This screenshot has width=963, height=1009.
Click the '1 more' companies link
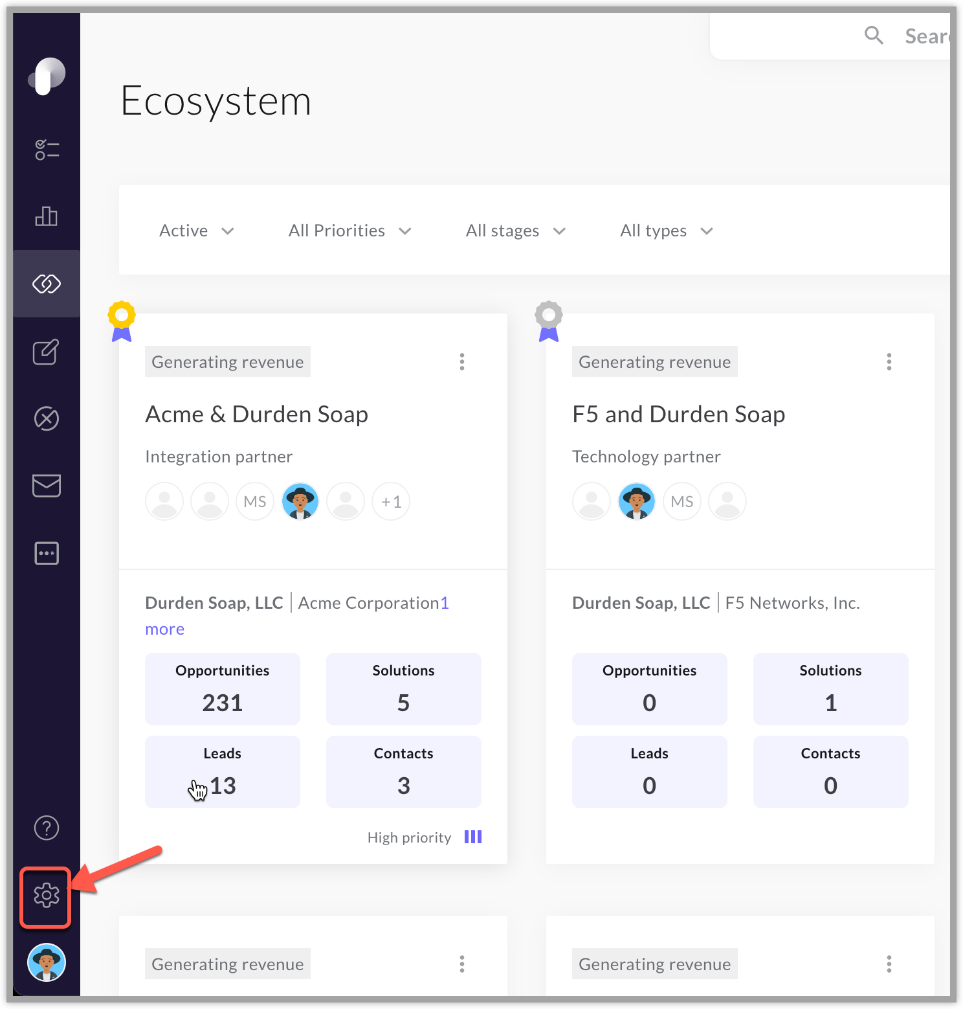point(164,629)
